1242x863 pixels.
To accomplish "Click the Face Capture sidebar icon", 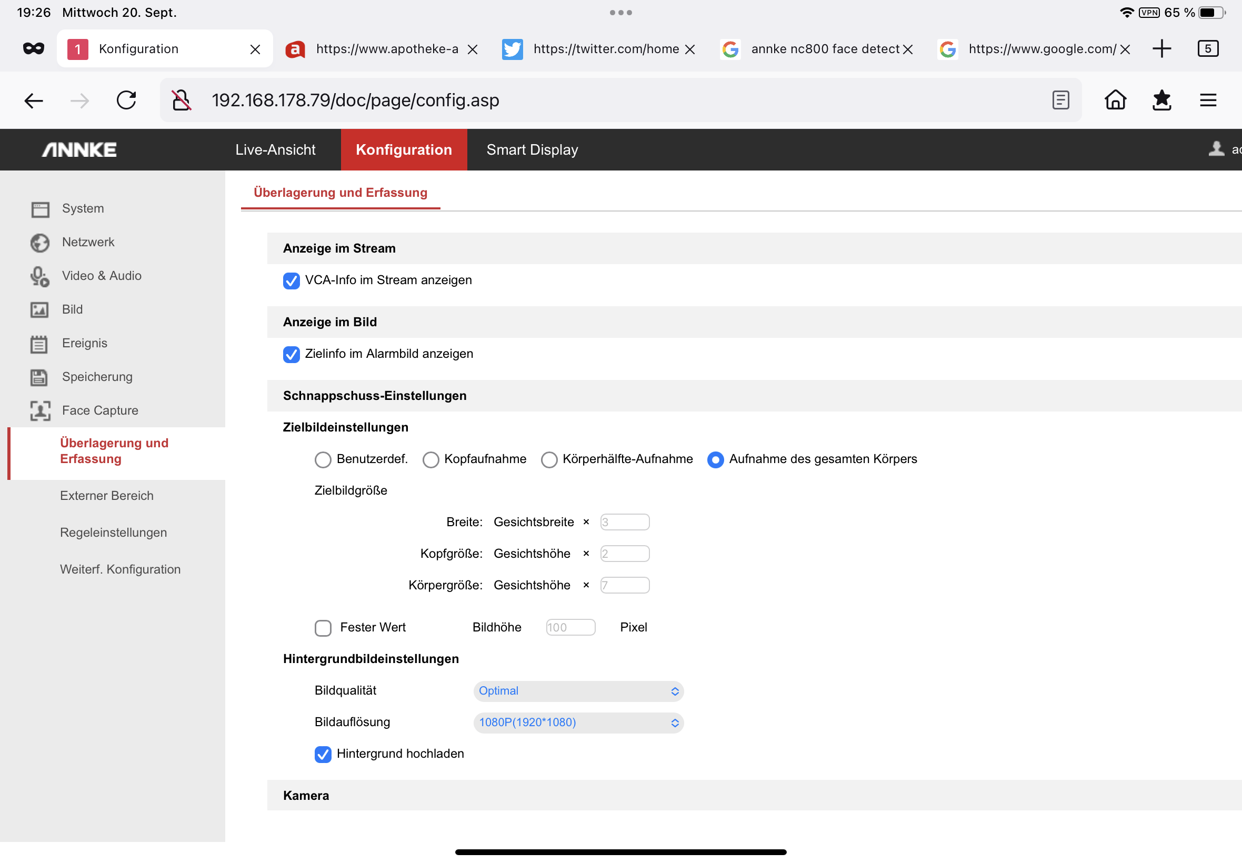I will click(40, 410).
